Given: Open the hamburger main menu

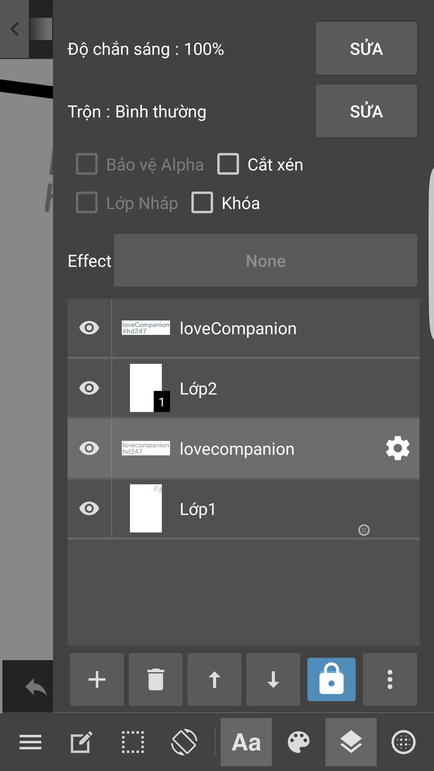Looking at the screenshot, I should pyautogui.click(x=31, y=742).
